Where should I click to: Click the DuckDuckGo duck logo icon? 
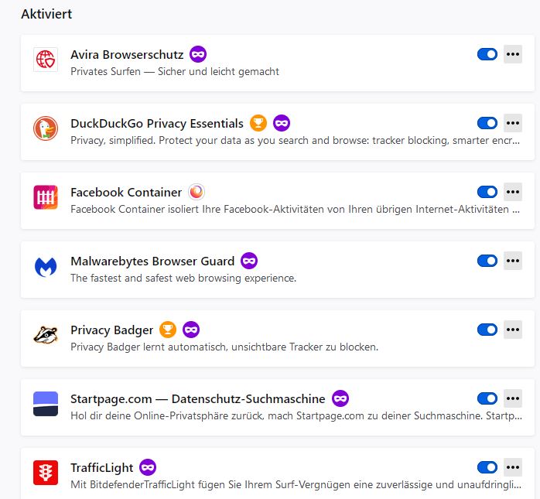(46, 128)
